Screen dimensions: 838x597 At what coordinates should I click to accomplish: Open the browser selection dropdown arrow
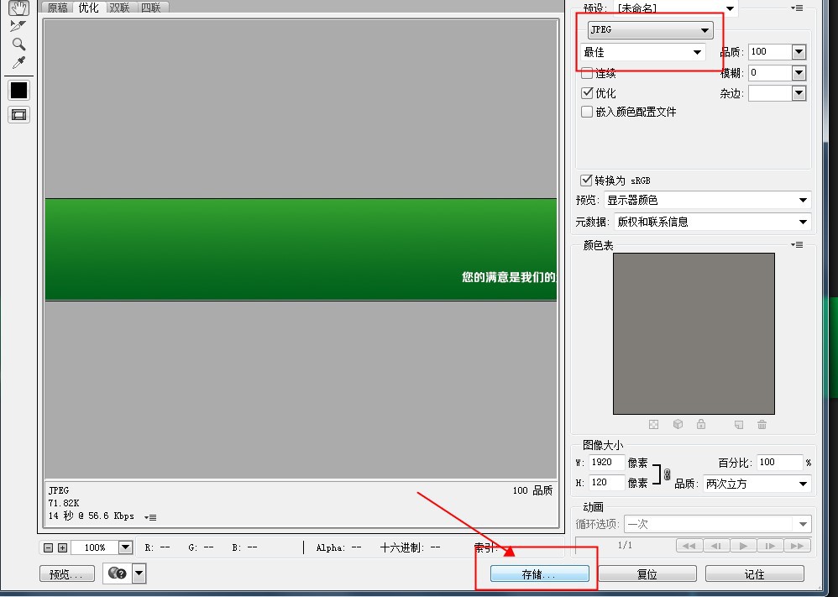click(139, 573)
